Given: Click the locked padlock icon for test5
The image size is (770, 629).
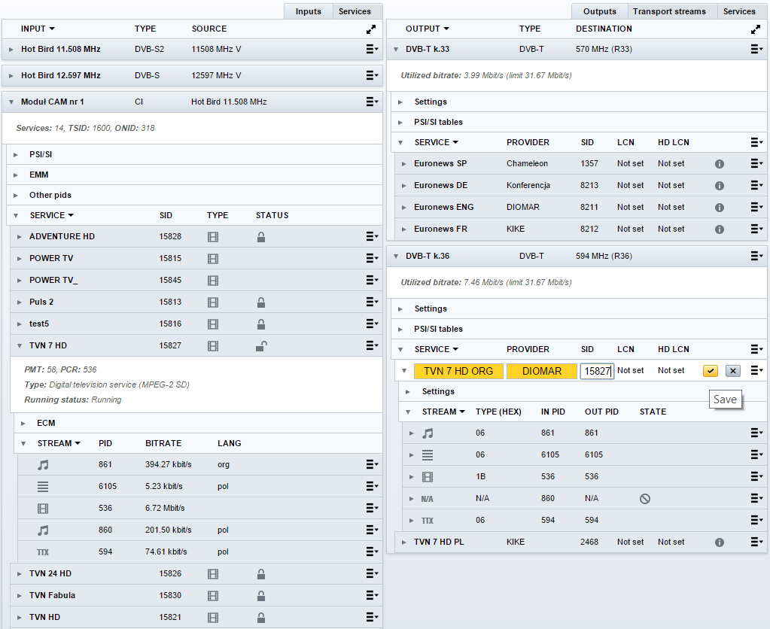Looking at the screenshot, I should [261, 324].
